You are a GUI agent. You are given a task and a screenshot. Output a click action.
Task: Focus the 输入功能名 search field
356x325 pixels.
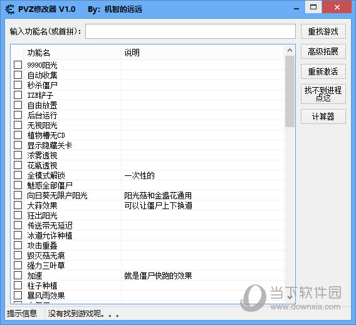click(x=191, y=31)
